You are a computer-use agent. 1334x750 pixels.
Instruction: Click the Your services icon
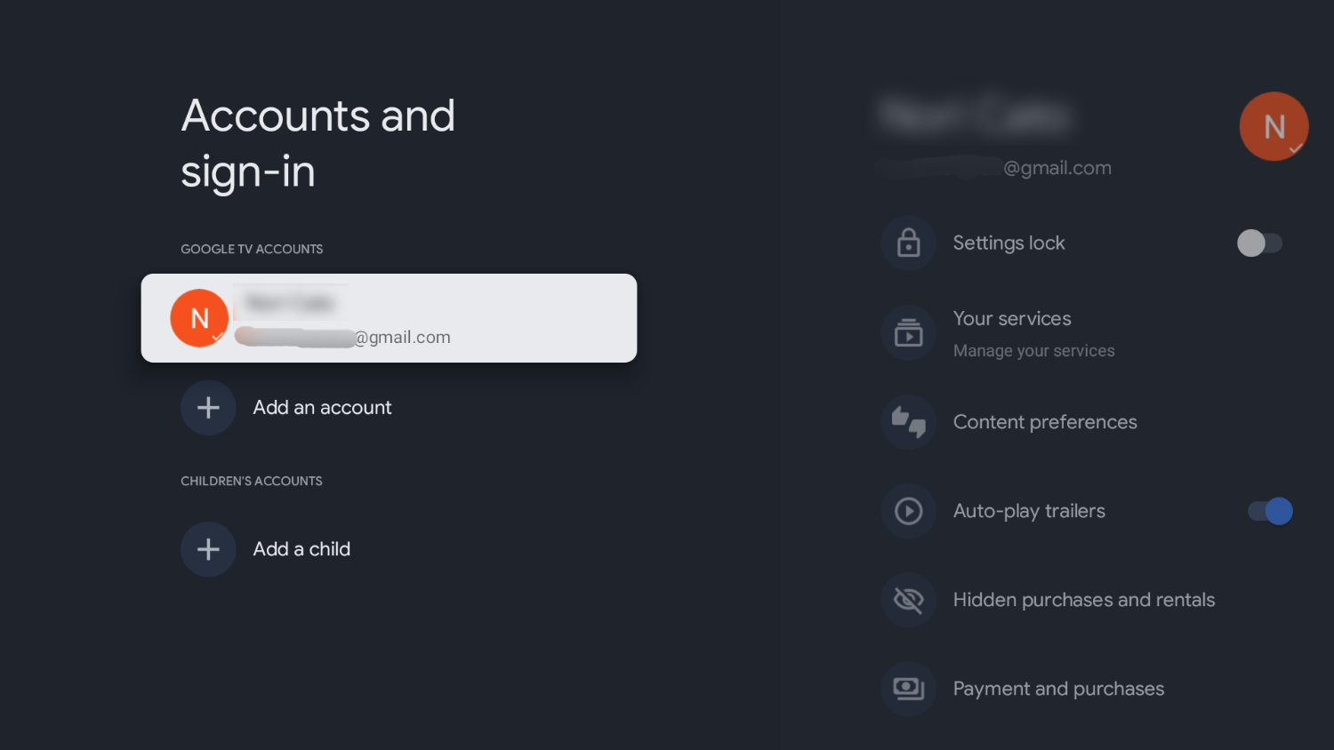click(908, 332)
